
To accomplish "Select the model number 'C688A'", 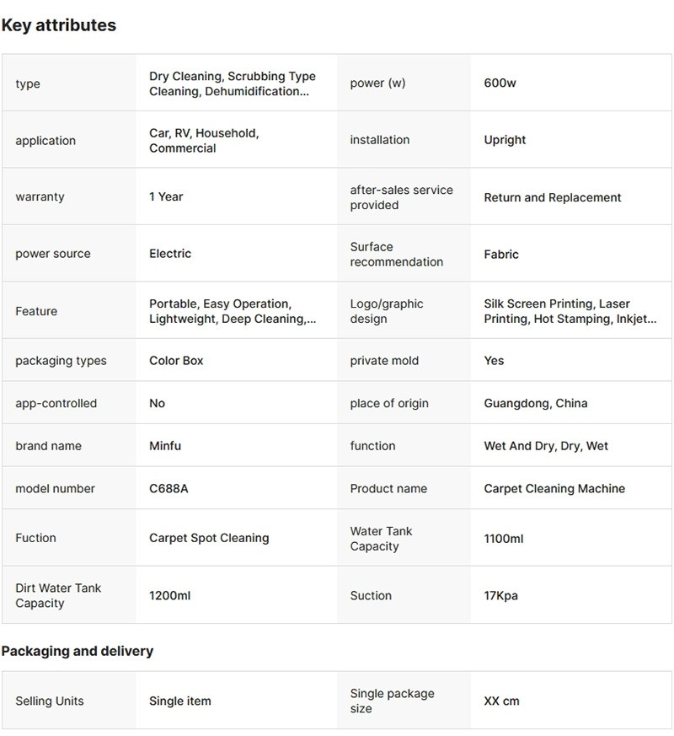I will (x=168, y=489).
